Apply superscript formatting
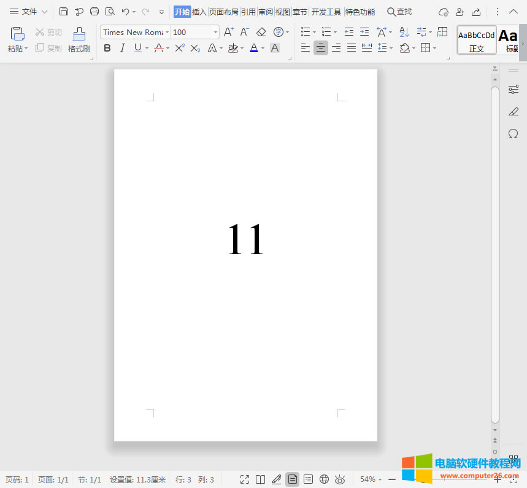Screen dimensions: 527x488 click(x=180, y=48)
